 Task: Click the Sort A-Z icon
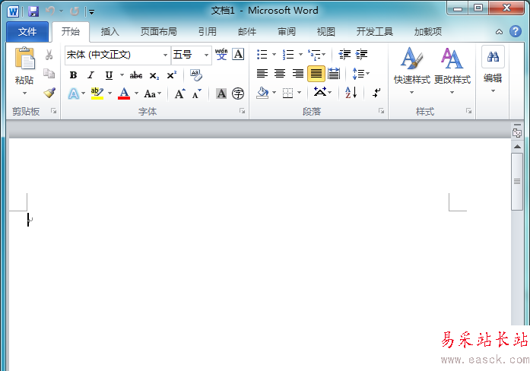pyautogui.click(x=351, y=92)
